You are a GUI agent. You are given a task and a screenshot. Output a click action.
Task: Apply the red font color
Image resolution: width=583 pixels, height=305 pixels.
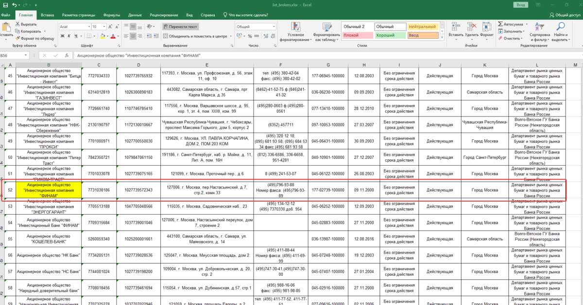(113, 36)
